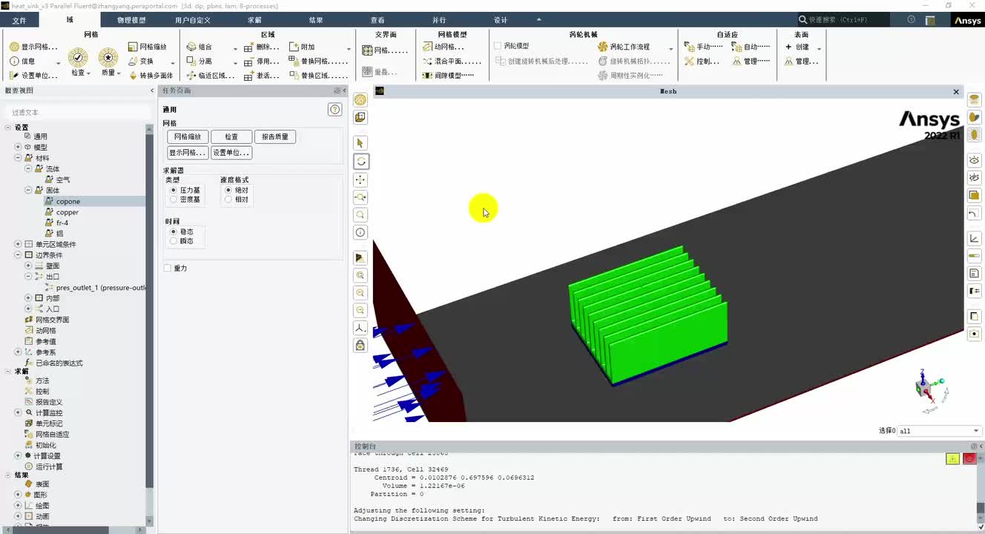
Task: Click the Quality (质量) mesh ribbon icon
Action: click(x=108, y=57)
